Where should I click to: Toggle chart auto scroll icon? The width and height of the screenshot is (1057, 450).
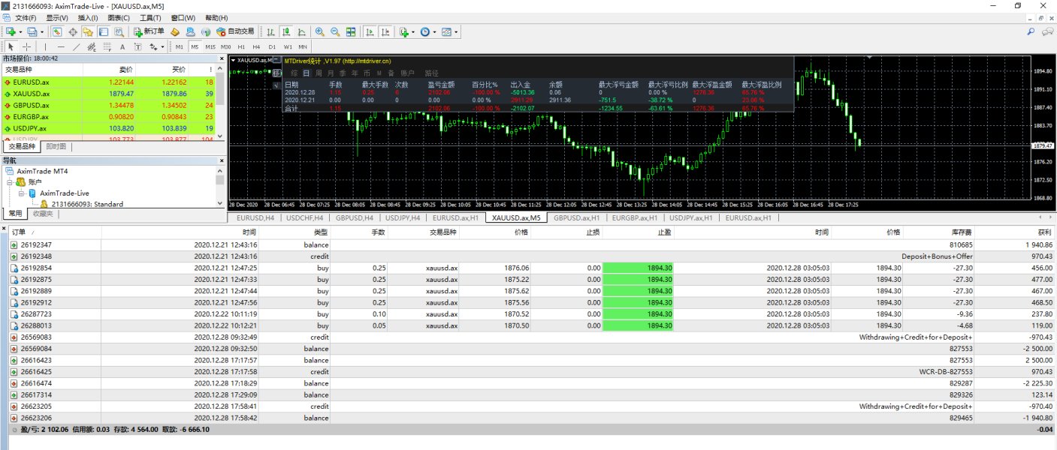coord(370,31)
